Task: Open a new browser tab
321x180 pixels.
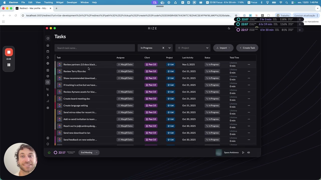Action: 56,8
